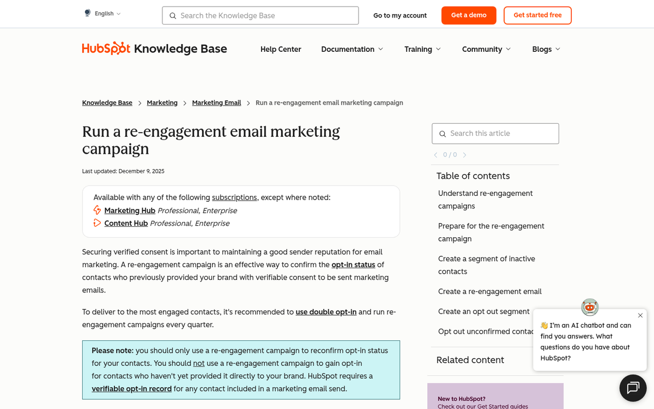Click the Get started free button

537,15
